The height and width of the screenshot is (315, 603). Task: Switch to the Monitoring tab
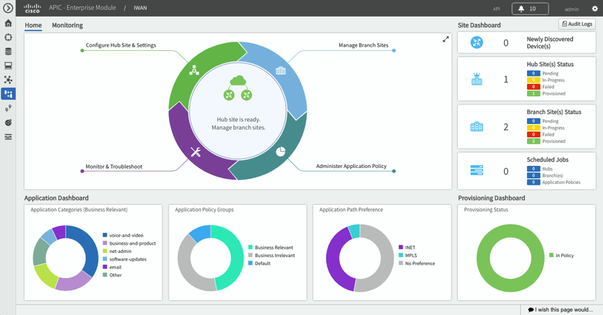point(67,25)
